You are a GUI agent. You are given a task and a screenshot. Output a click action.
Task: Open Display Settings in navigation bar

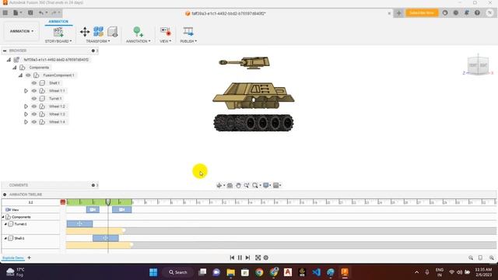pos(266,185)
